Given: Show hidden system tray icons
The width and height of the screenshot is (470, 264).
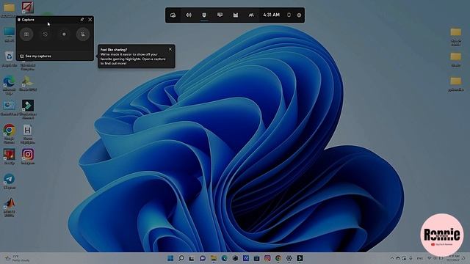Looking at the screenshot, I should (391, 258).
